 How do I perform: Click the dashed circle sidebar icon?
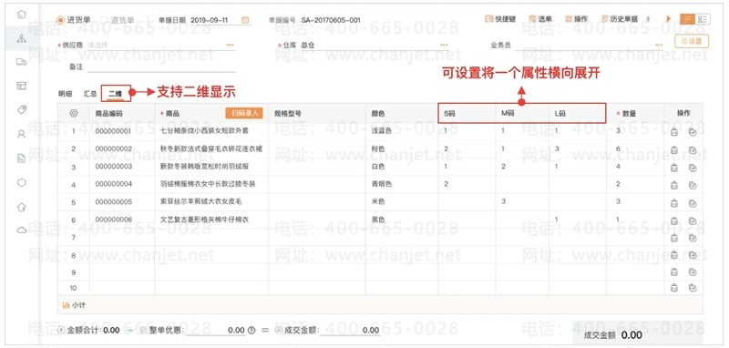click(21, 182)
